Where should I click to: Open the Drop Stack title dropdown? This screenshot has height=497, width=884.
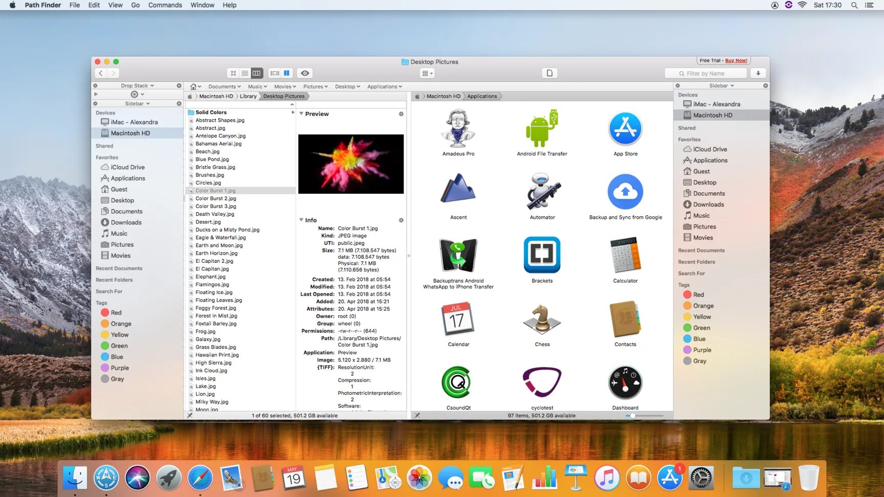point(137,86)
